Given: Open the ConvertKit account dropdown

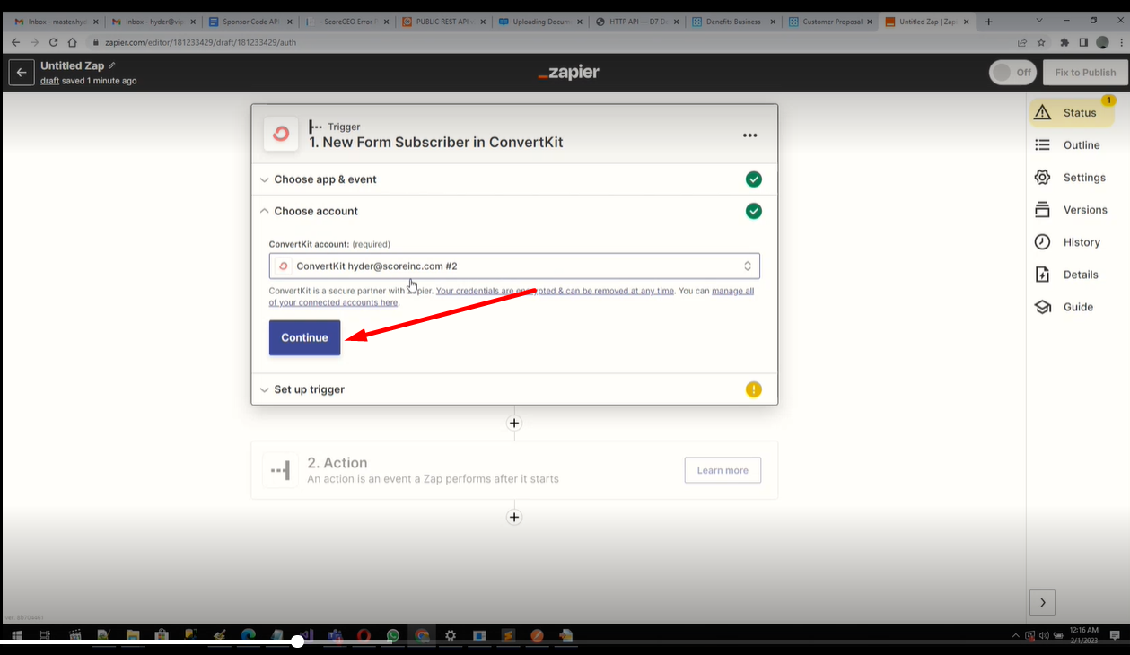Looking at the screenshot, I should point(514,266).
